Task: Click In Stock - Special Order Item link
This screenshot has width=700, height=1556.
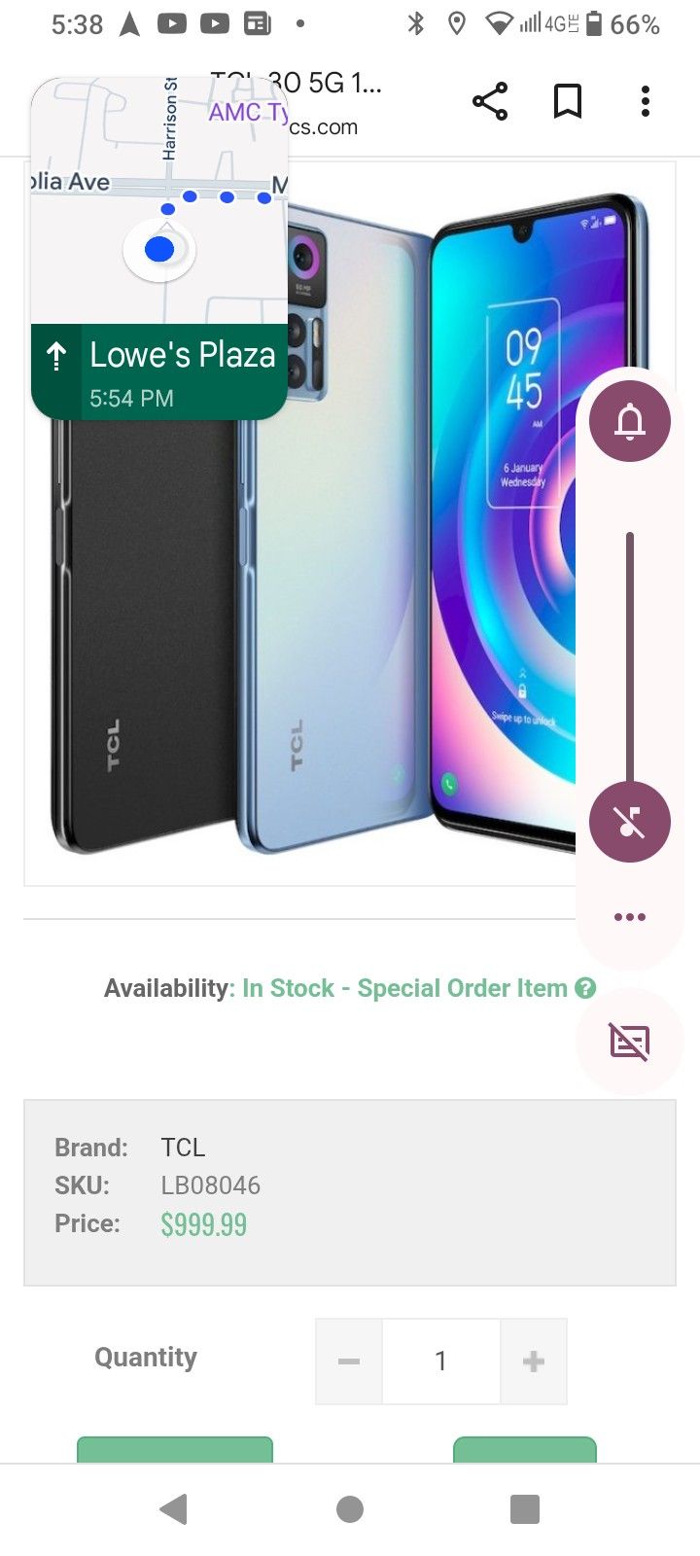Action: (404, 988)
